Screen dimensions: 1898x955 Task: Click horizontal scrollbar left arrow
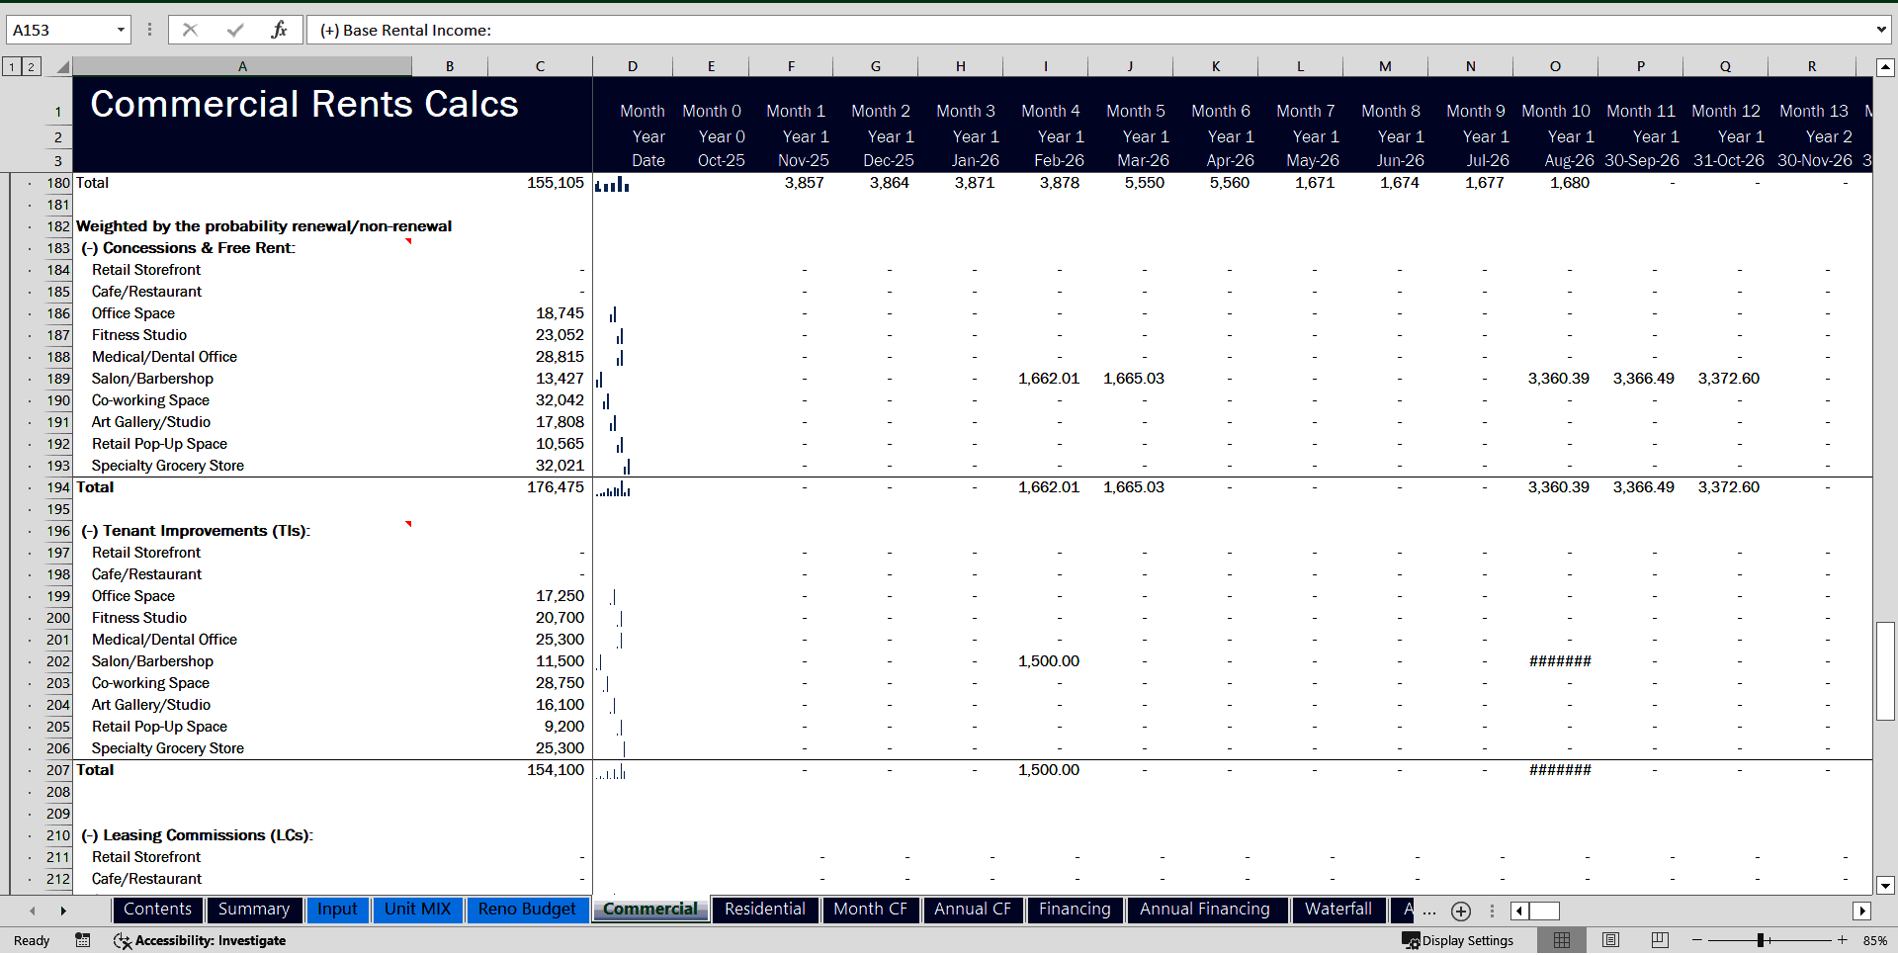1519,912
